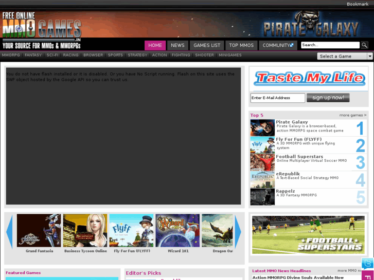Open Football Superstars thumbnail in Top 5
The height and width of the screenshot is (280, 374).
[x=262, y=162]
